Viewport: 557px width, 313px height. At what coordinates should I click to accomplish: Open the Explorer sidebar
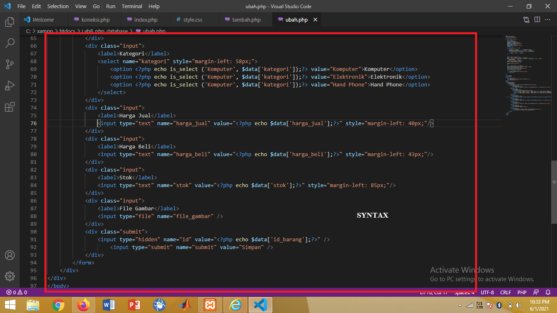click(9, 22)
